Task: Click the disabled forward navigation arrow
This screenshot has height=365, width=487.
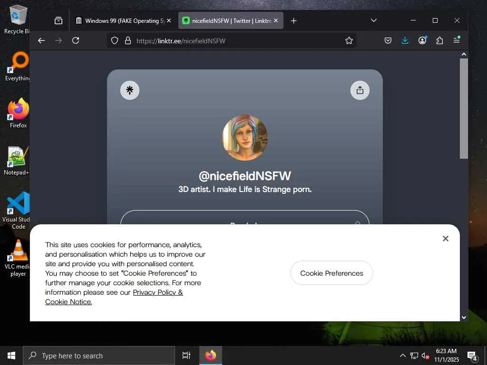Action: (x=58, y=41)
